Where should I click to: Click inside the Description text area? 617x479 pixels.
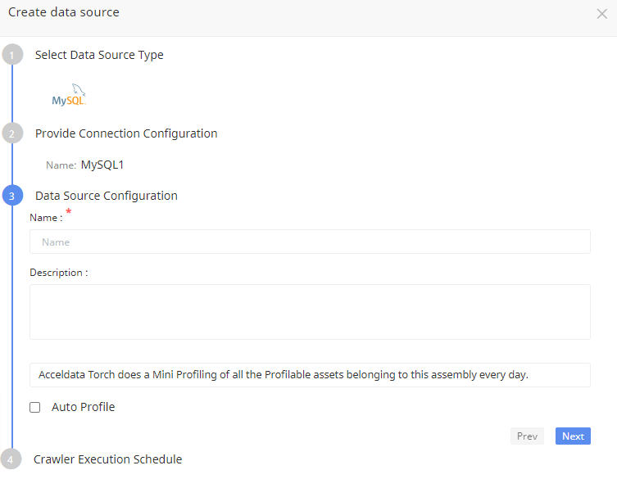tap(310, 312)
